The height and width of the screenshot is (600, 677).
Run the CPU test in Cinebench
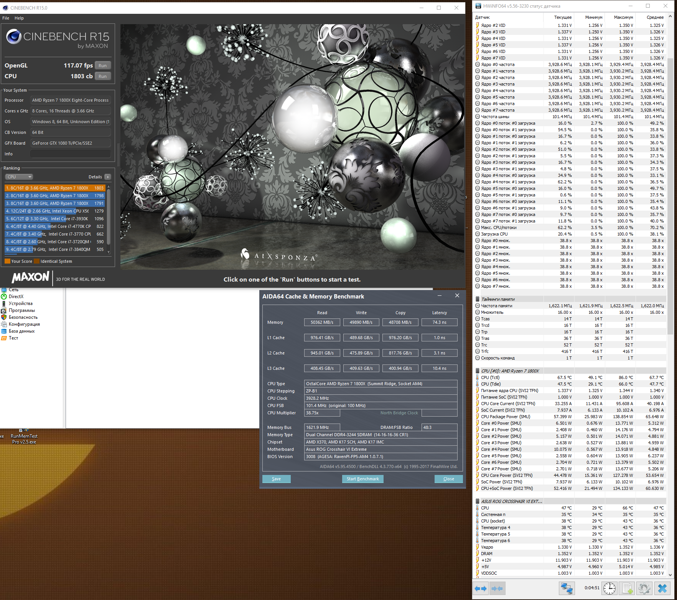click(102, 76)
